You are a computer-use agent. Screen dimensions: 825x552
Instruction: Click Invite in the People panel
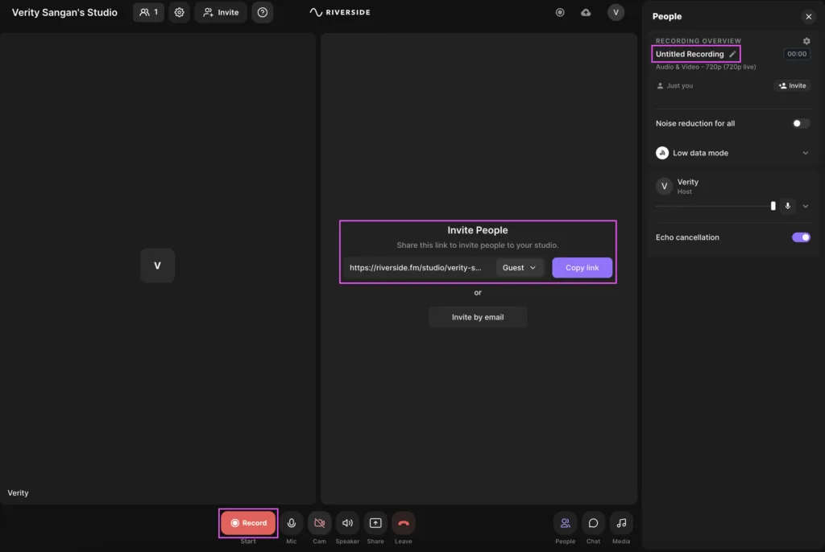(792, 85)
